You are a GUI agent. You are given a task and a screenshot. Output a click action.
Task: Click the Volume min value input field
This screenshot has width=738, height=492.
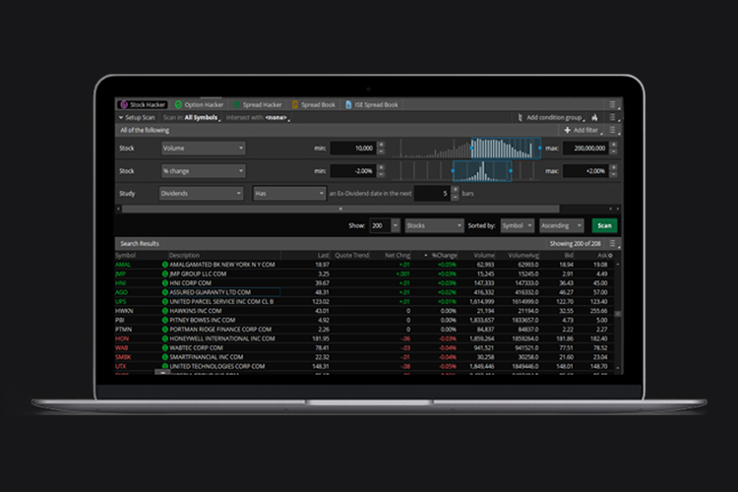tap(352, 148)
